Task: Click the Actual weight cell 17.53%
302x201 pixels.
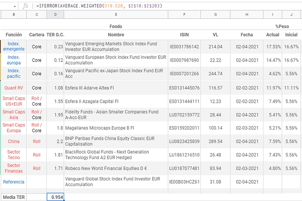Action: 273,47
